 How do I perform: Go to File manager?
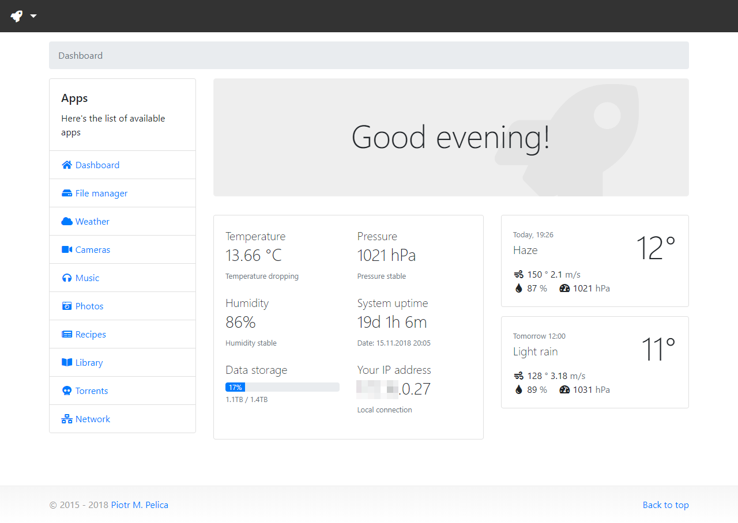pos(101,194)
